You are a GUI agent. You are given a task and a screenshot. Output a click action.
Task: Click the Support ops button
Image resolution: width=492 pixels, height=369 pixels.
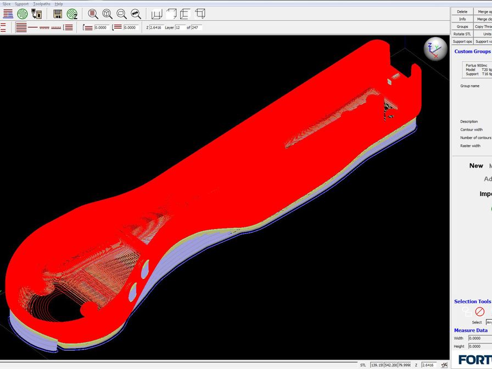[462, 41]
